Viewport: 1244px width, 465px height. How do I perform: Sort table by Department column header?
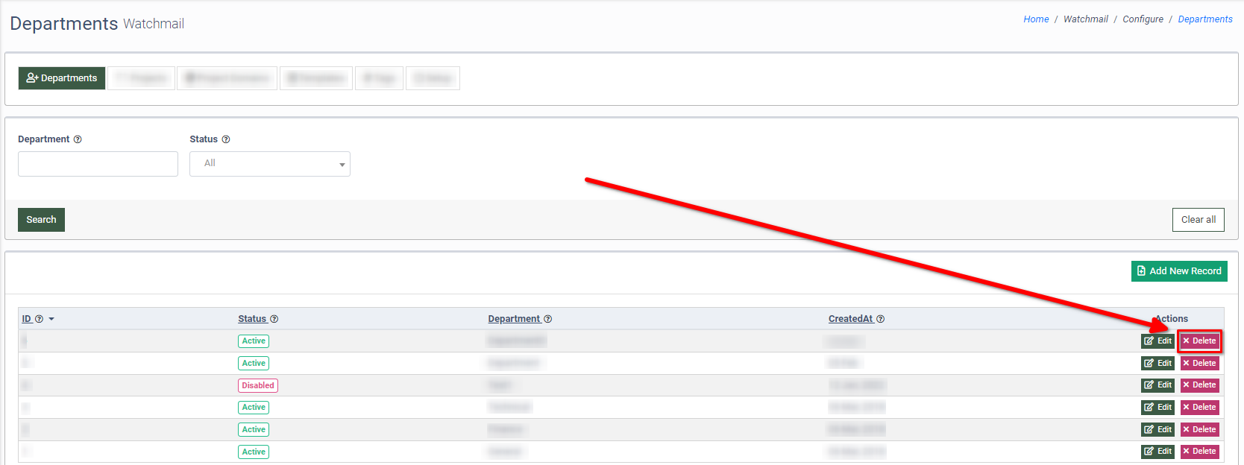pos(514,319)
